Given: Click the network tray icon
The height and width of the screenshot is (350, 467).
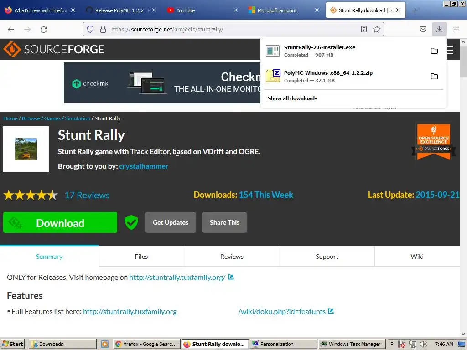Looking at the screenshot, I should (412, 344).
